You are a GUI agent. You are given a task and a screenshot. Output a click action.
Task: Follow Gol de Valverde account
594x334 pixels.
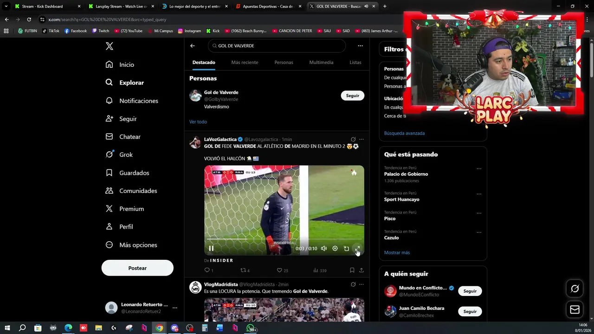(x=353, y=96)
